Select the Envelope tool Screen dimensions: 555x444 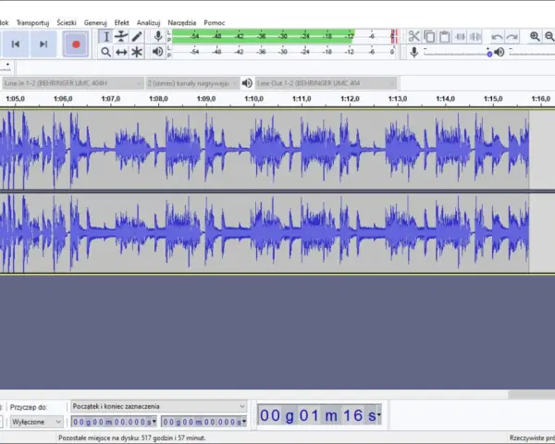pos(121,36)
